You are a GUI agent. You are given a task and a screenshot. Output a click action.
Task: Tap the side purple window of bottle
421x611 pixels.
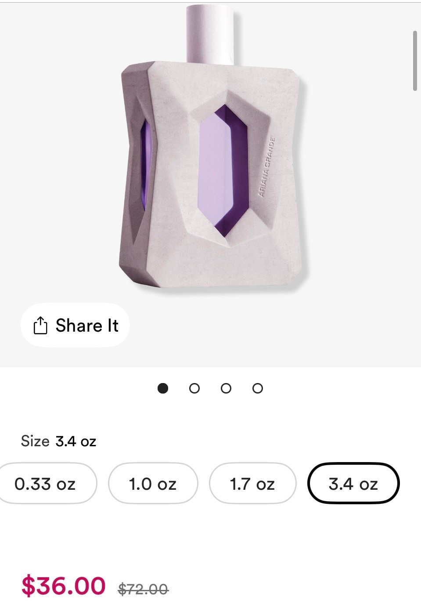(x=145, y=165)
